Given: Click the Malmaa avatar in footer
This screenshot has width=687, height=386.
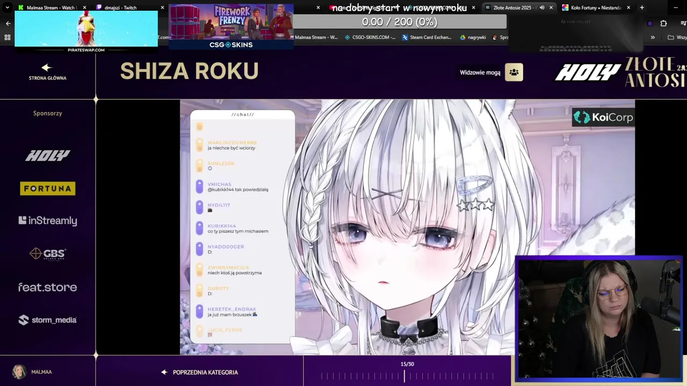Looking at the screenshot, I should [x=19, y=372].
